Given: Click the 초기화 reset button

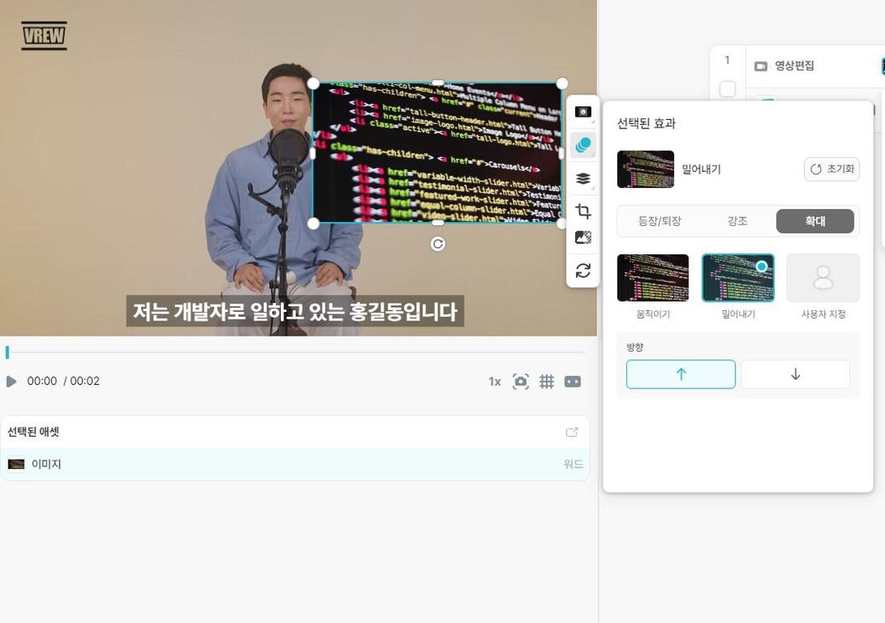Looking at the screenshot, I should pyautogui.click(x=831, y=169).
